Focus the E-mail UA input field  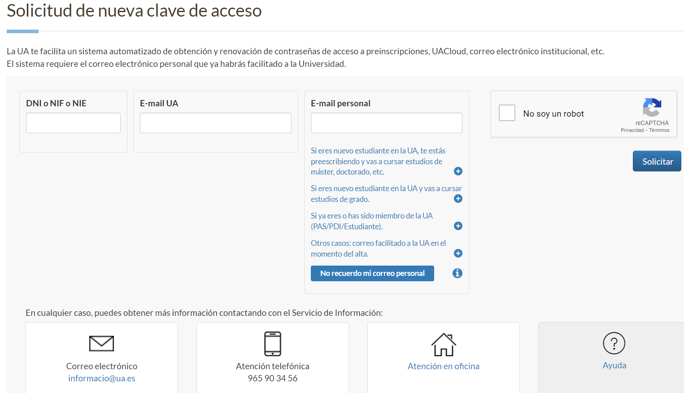(215, 123)
